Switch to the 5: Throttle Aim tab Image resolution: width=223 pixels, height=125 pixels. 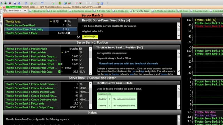(121, 11)
